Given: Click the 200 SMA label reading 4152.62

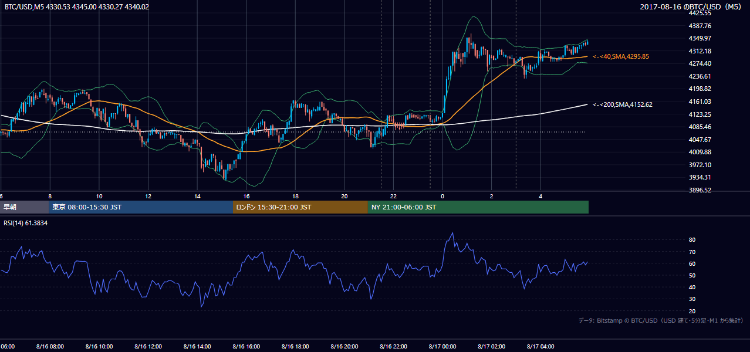Looking at the screenshot, I should 623,104.
